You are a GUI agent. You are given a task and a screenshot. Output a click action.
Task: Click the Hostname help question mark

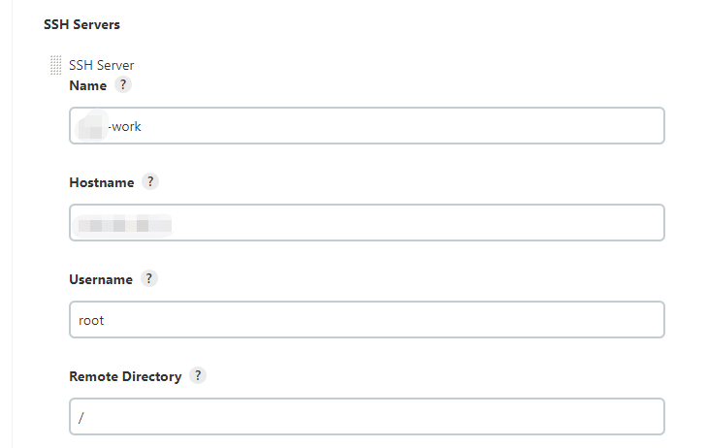click(150, 181)
